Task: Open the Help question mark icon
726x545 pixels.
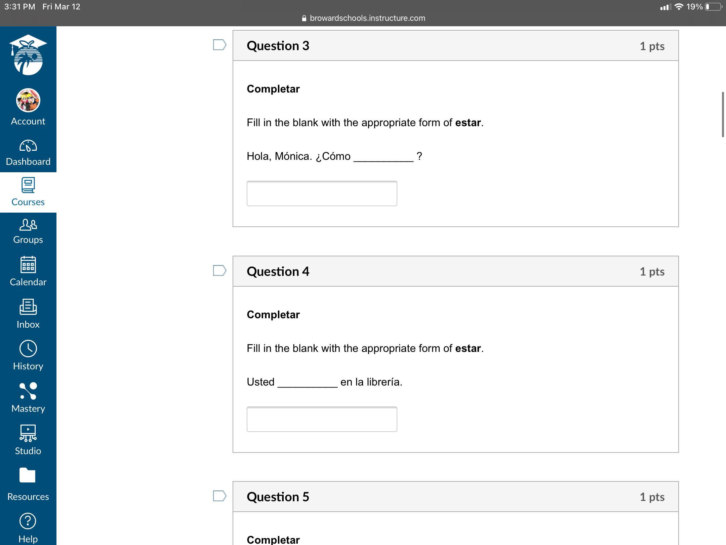Action: pos(28,521)
